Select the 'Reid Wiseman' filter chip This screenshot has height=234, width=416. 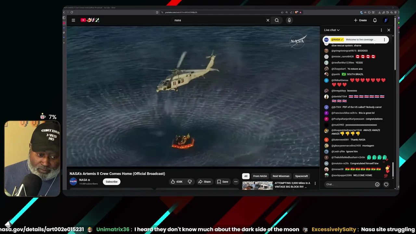[x=281, y=176]
